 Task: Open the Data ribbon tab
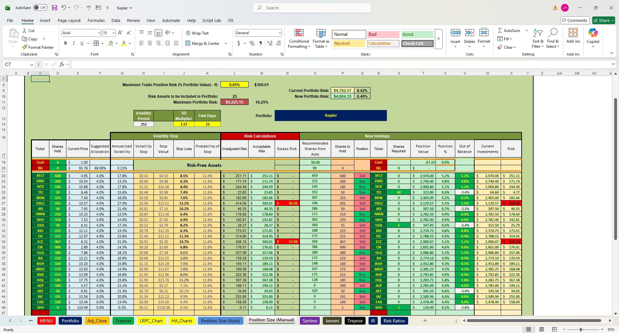[x=116, y=20]
